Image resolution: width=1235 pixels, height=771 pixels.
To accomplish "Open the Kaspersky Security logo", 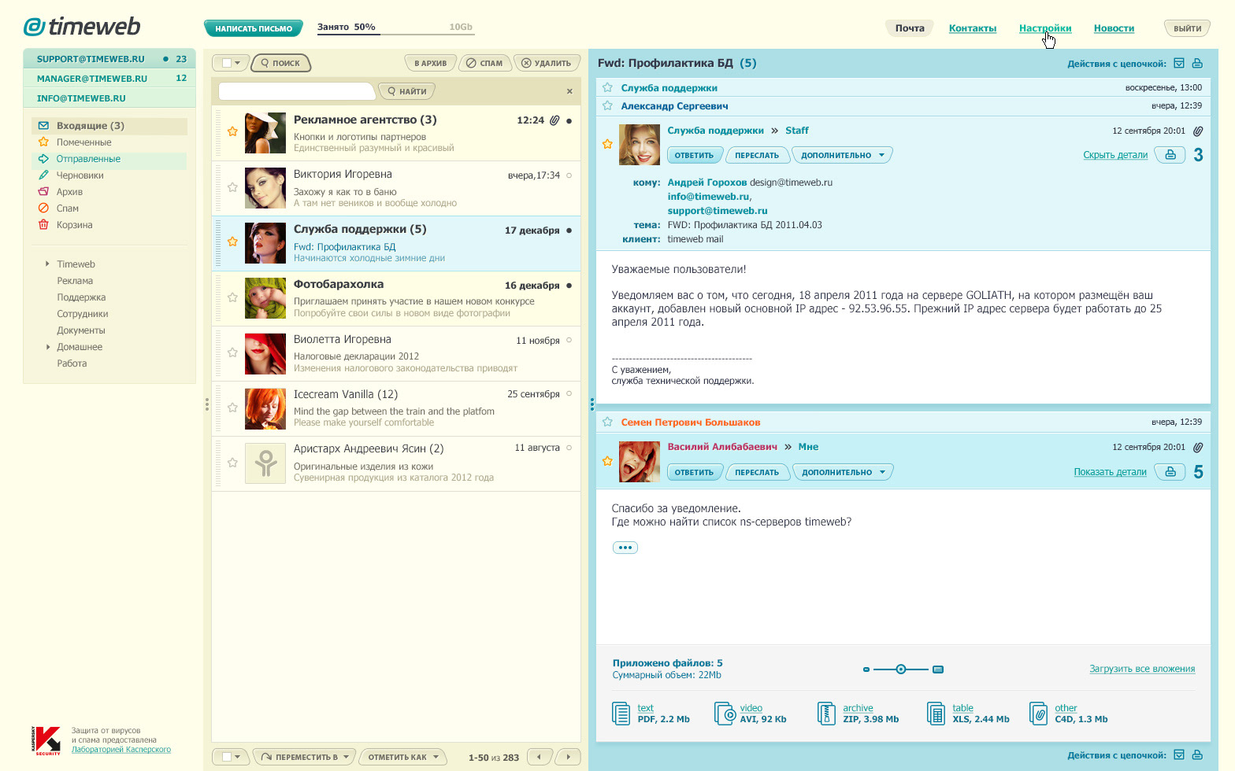I will tap(46, 740).
